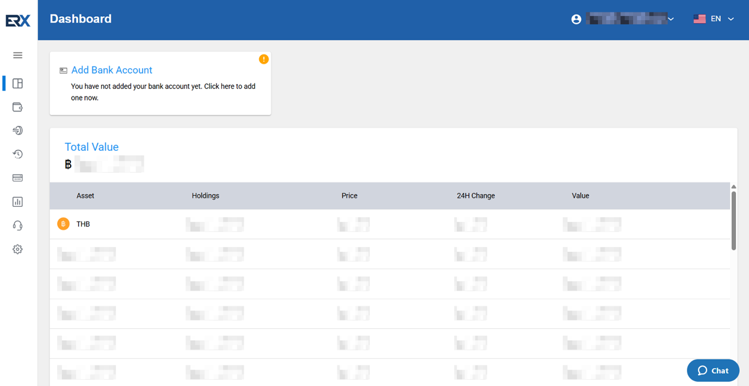
Task: Click the Price column header
Action: [x=349, y=196]
